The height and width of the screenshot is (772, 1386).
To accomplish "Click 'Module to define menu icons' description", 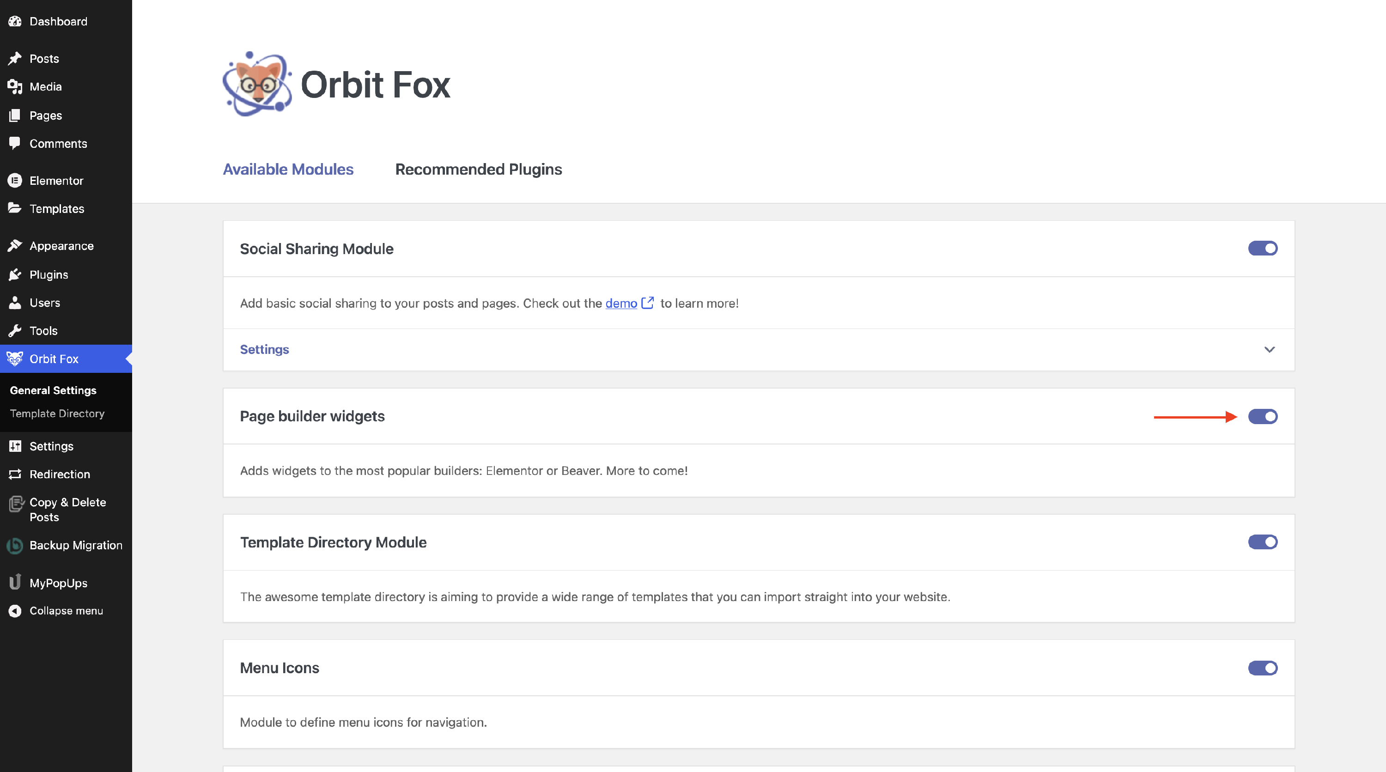I will click(x=363, y=723).
